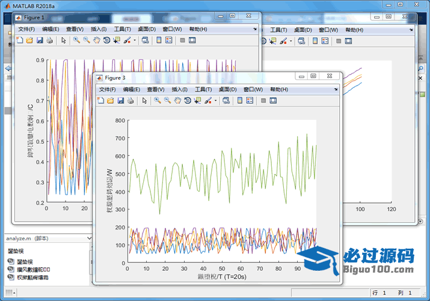Activate Zoom Out tool in Figure 3
This screenshot has width=430, height=301.
(168, 101)
